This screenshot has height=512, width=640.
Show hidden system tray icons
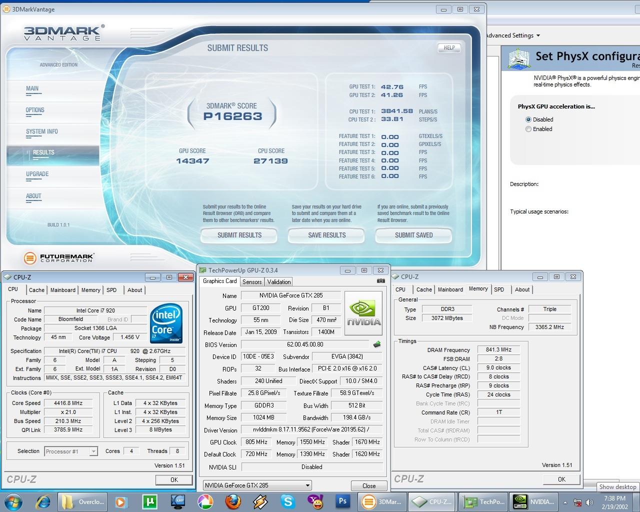point(565,502)
